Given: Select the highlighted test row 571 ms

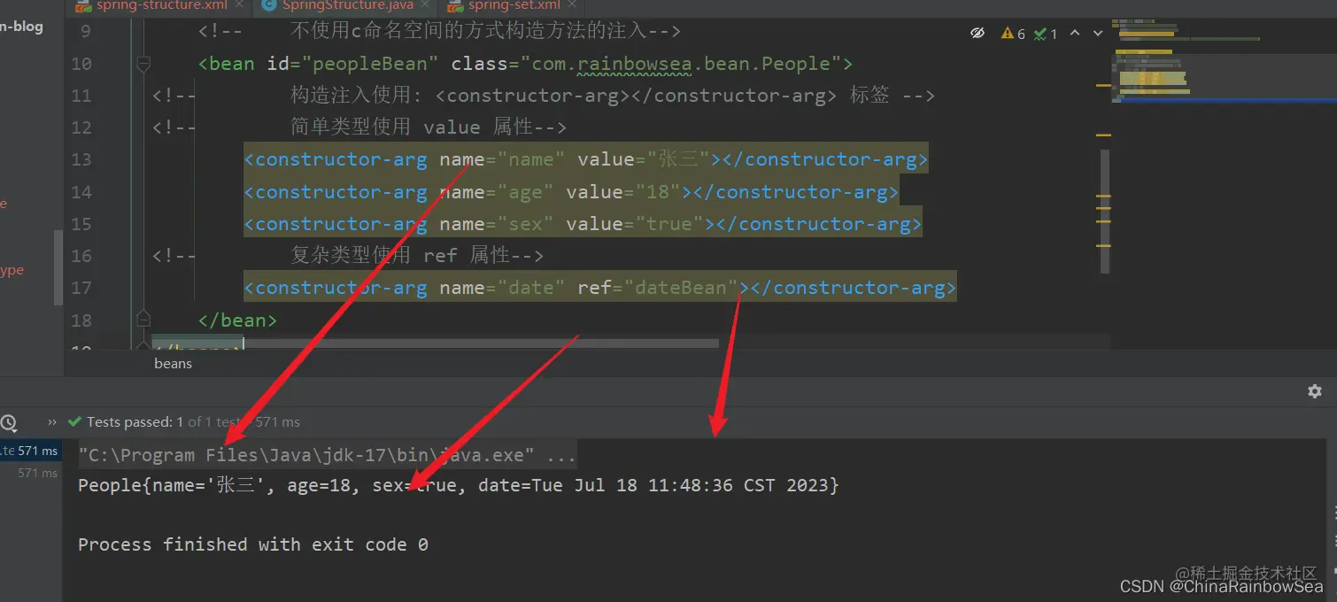Looking at the screenshot, I should tap(30, 451).
